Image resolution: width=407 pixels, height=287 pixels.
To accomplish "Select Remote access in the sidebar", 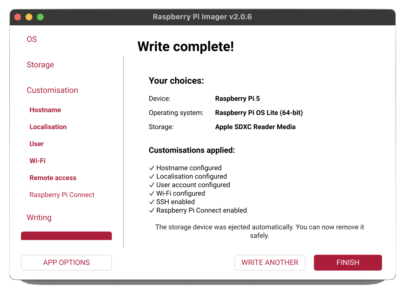I will (53, 178).
